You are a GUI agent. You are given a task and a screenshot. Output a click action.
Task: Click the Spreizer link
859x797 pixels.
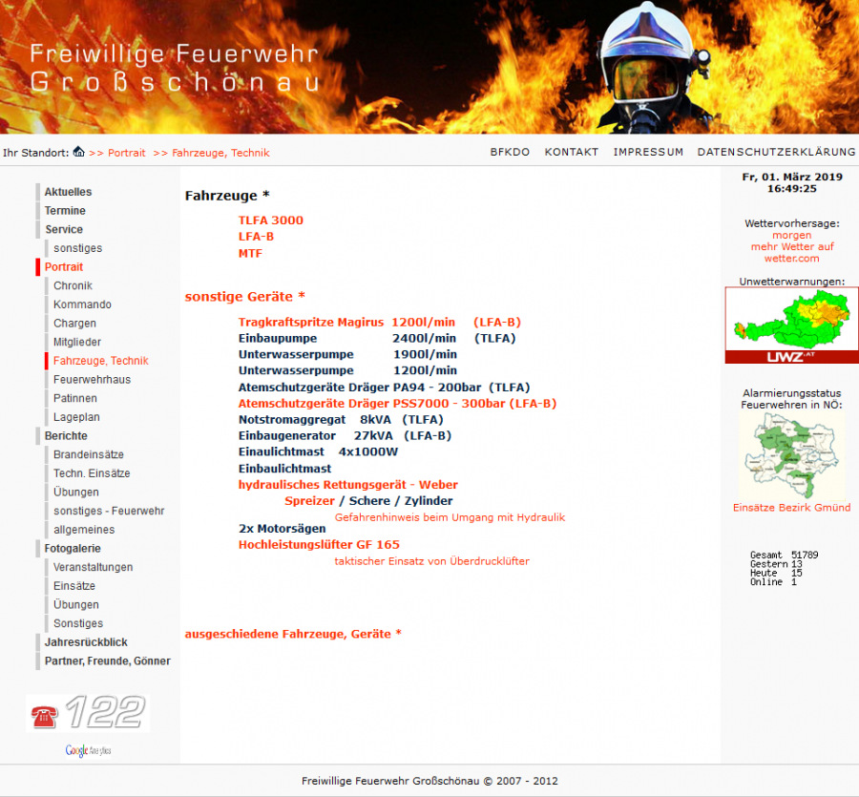click(x=309, y=501)
